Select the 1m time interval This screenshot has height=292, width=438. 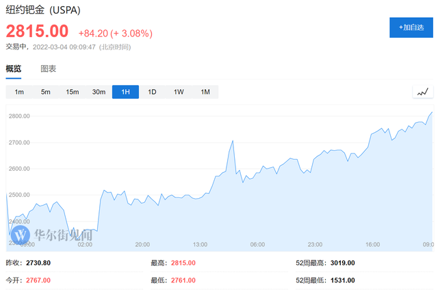(19, 92)
